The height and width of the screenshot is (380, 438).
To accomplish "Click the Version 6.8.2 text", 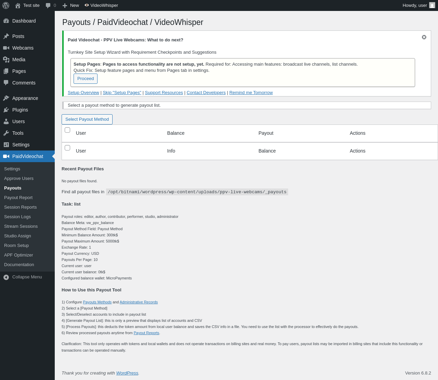I will (x=418, y=373).
